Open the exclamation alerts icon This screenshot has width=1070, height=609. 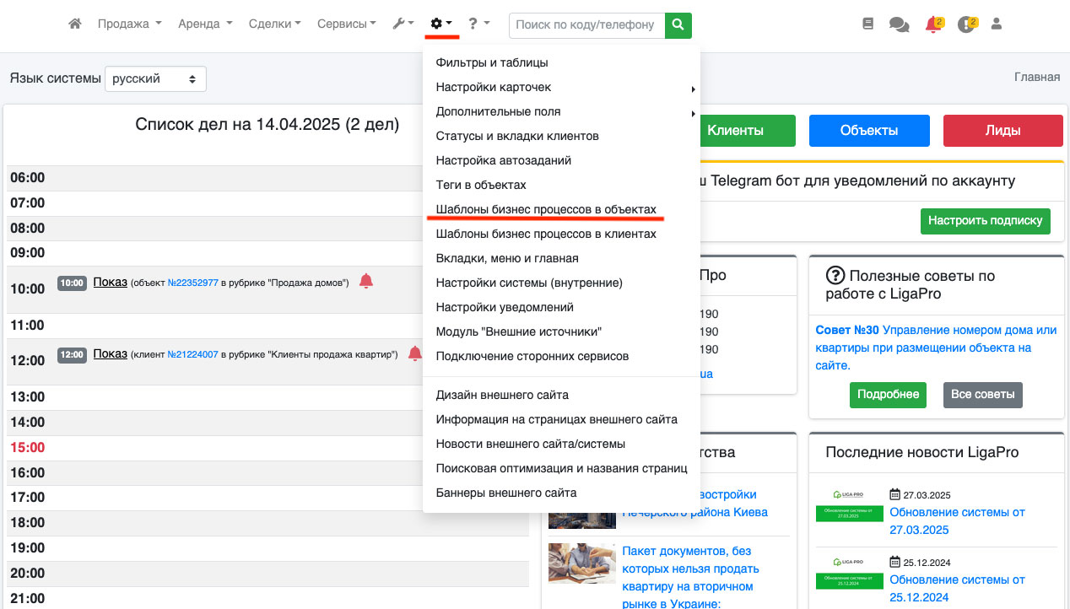(x=966, y=25)
